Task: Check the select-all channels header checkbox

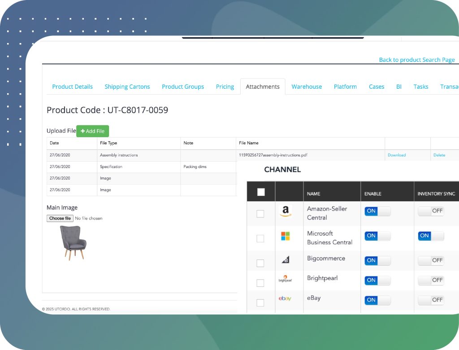Action: pos(261,192)
